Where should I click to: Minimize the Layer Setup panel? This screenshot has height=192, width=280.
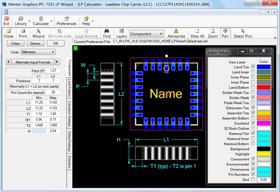(242, 51)
